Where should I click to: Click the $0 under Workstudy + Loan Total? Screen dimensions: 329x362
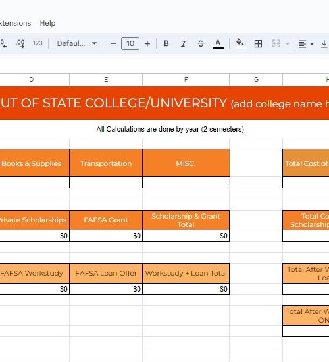point(186,289)
